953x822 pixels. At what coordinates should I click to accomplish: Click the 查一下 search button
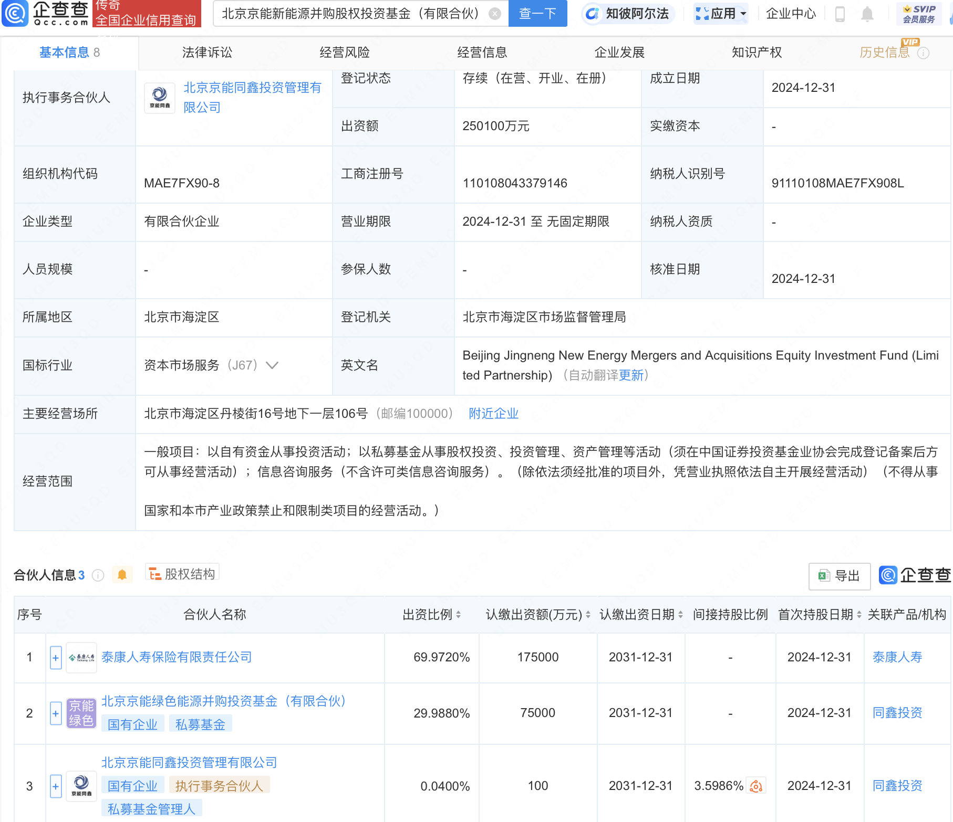(x=537, y=13)
